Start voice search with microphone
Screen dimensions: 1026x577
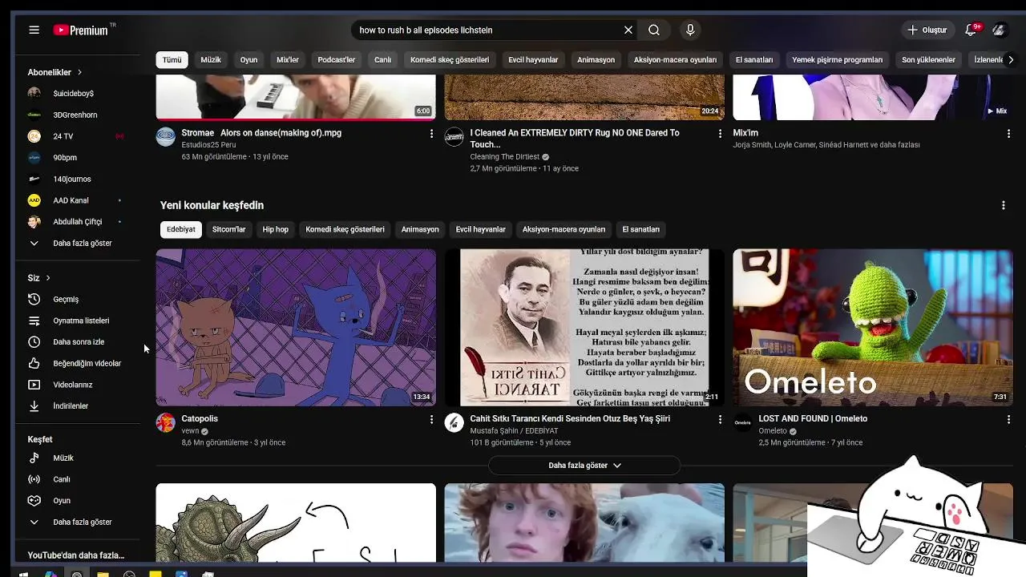[690, 30]
